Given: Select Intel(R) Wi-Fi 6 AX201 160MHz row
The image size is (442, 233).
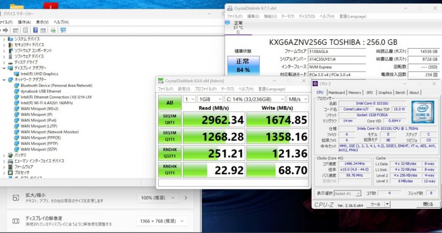Looking at the screenshot, I should tap(46, 103).
